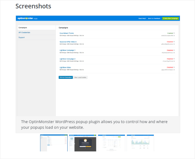195x159 pixels.
Task: Click Edit Output Settings under Lightbox Video
Action: tap(73, 70)
